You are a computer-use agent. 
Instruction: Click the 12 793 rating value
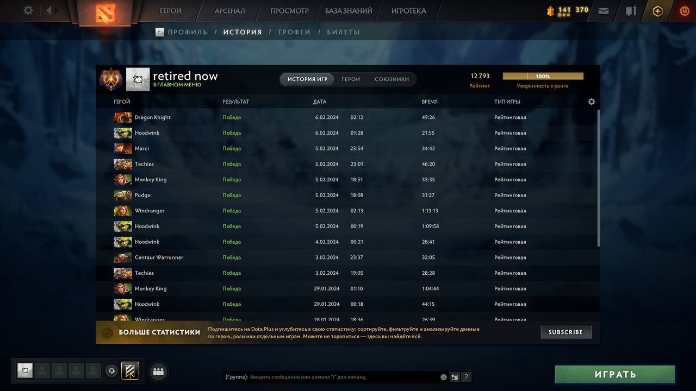pyautogui.click(x=480, y=76)
